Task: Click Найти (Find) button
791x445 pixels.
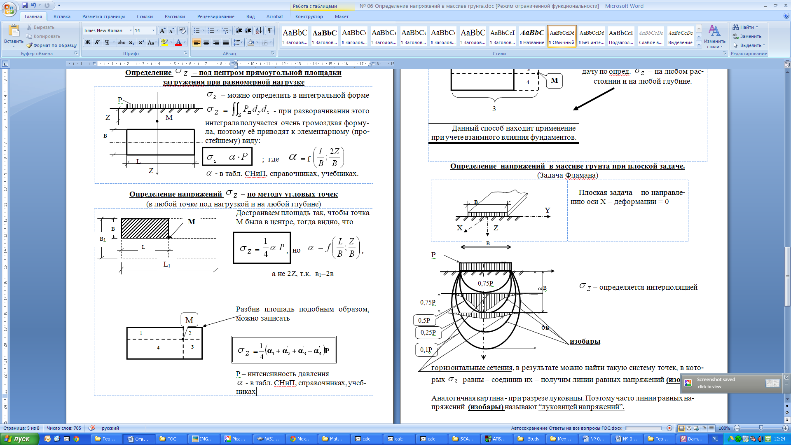Action: coord(745,27)
